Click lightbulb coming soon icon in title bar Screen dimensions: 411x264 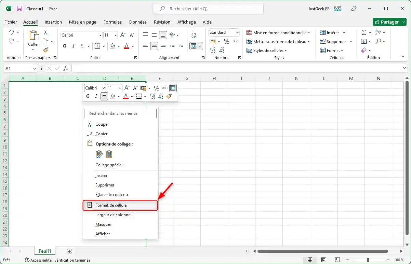(354, 9)
